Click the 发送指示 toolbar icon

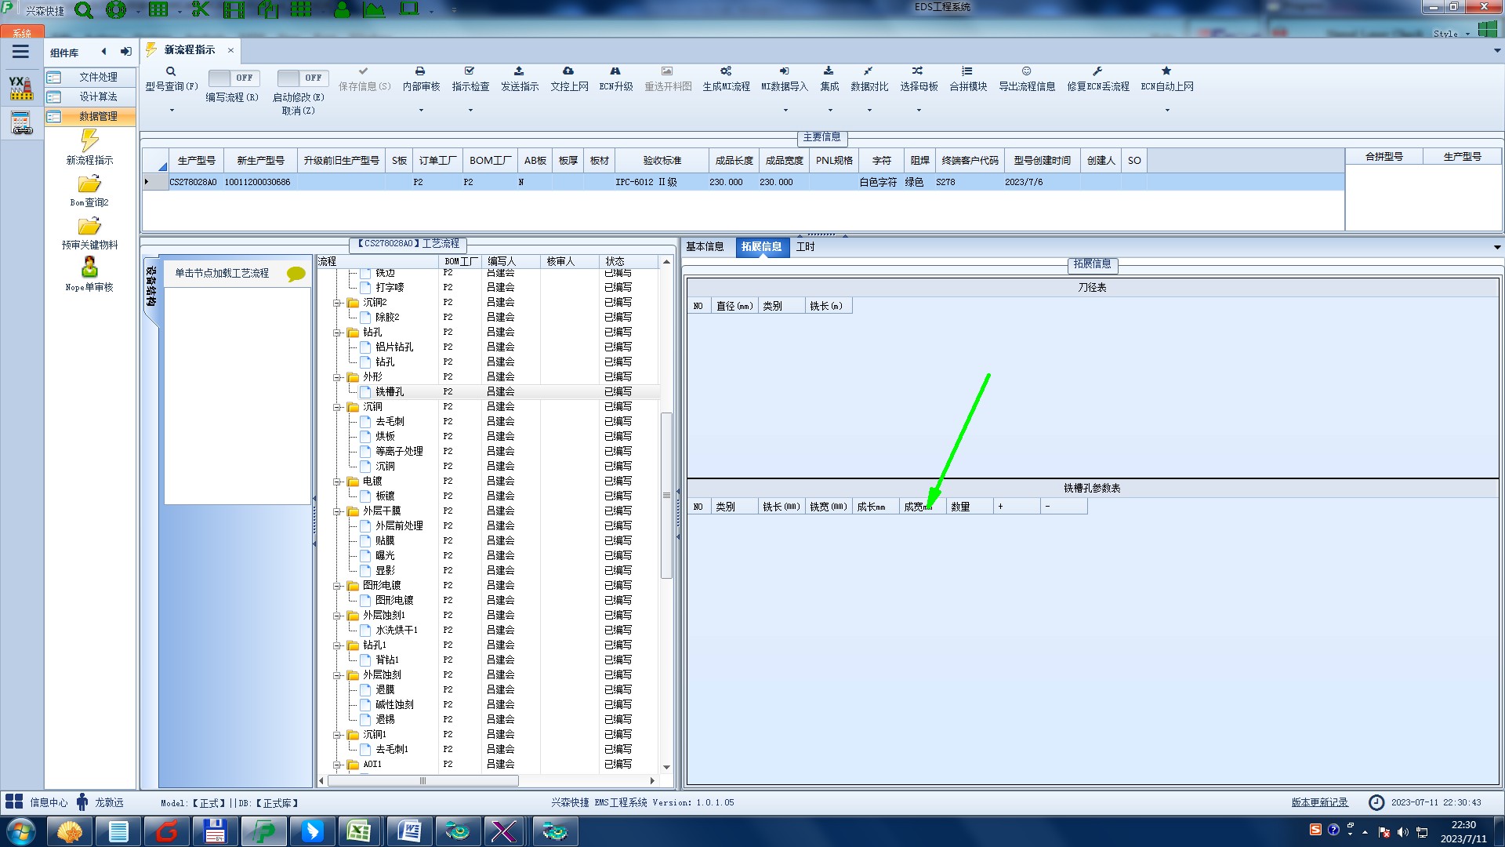click(519, 71)
